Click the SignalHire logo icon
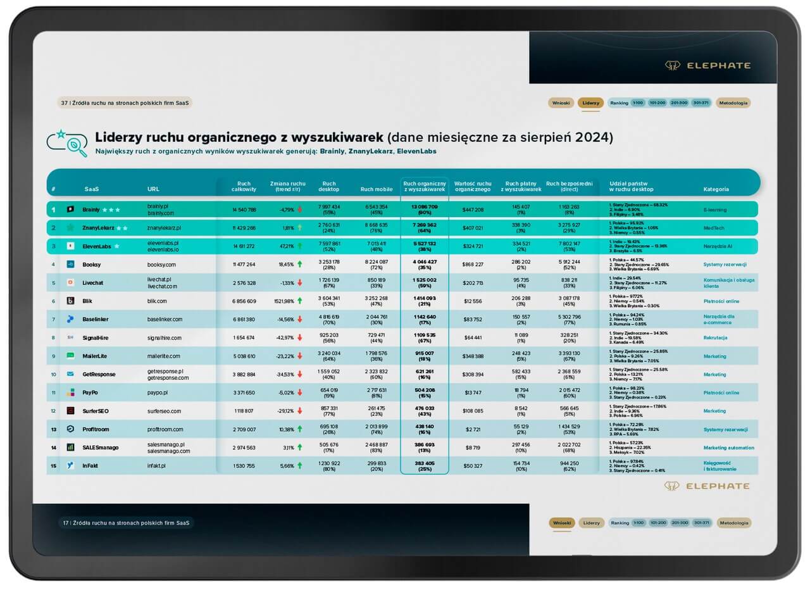 71,337
